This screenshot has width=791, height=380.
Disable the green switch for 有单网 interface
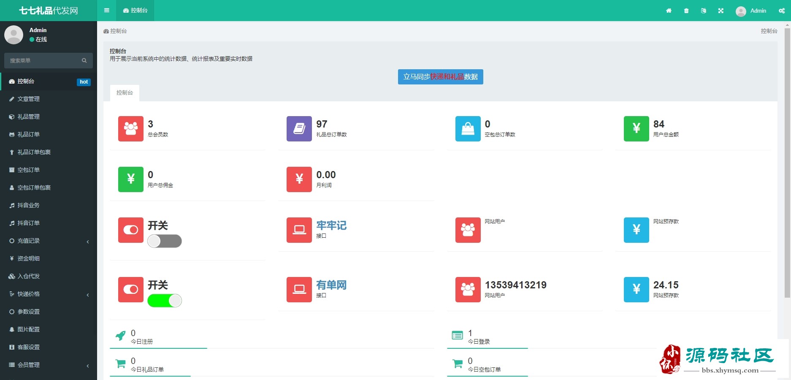[165, 301]
